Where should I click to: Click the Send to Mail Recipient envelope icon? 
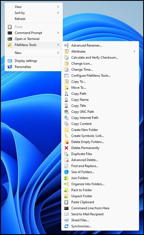[x=66, y=214]
